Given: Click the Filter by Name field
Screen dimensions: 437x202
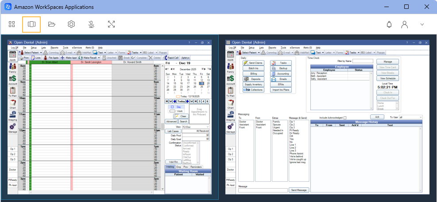Looking at the screenshot, I should point(363,61).
